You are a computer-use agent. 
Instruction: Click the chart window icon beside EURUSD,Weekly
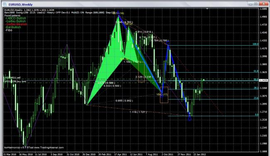pos(5,5)
